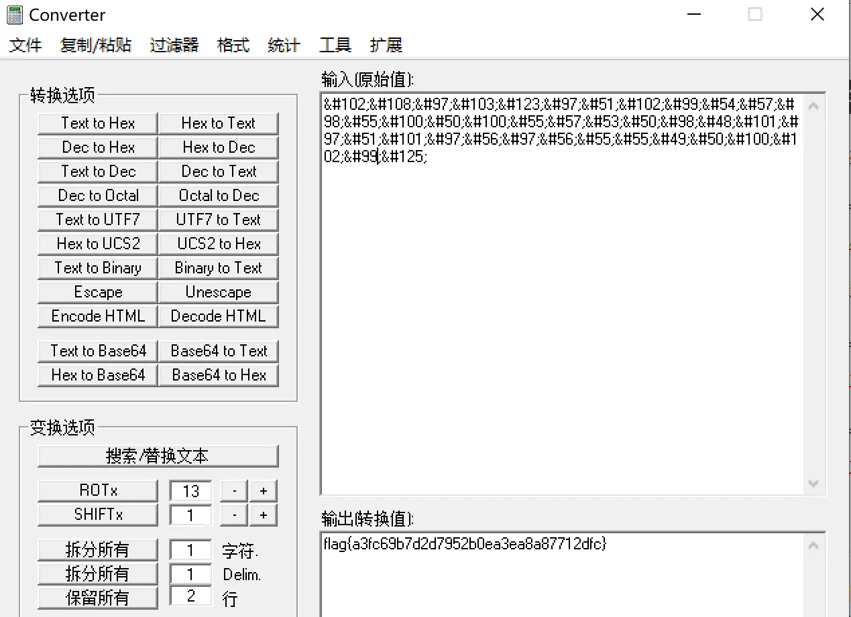This screenshot has width=851, height=617.
Task: Convert using Binary to Text
Action: pyautogui.click(x=219, y=267)
